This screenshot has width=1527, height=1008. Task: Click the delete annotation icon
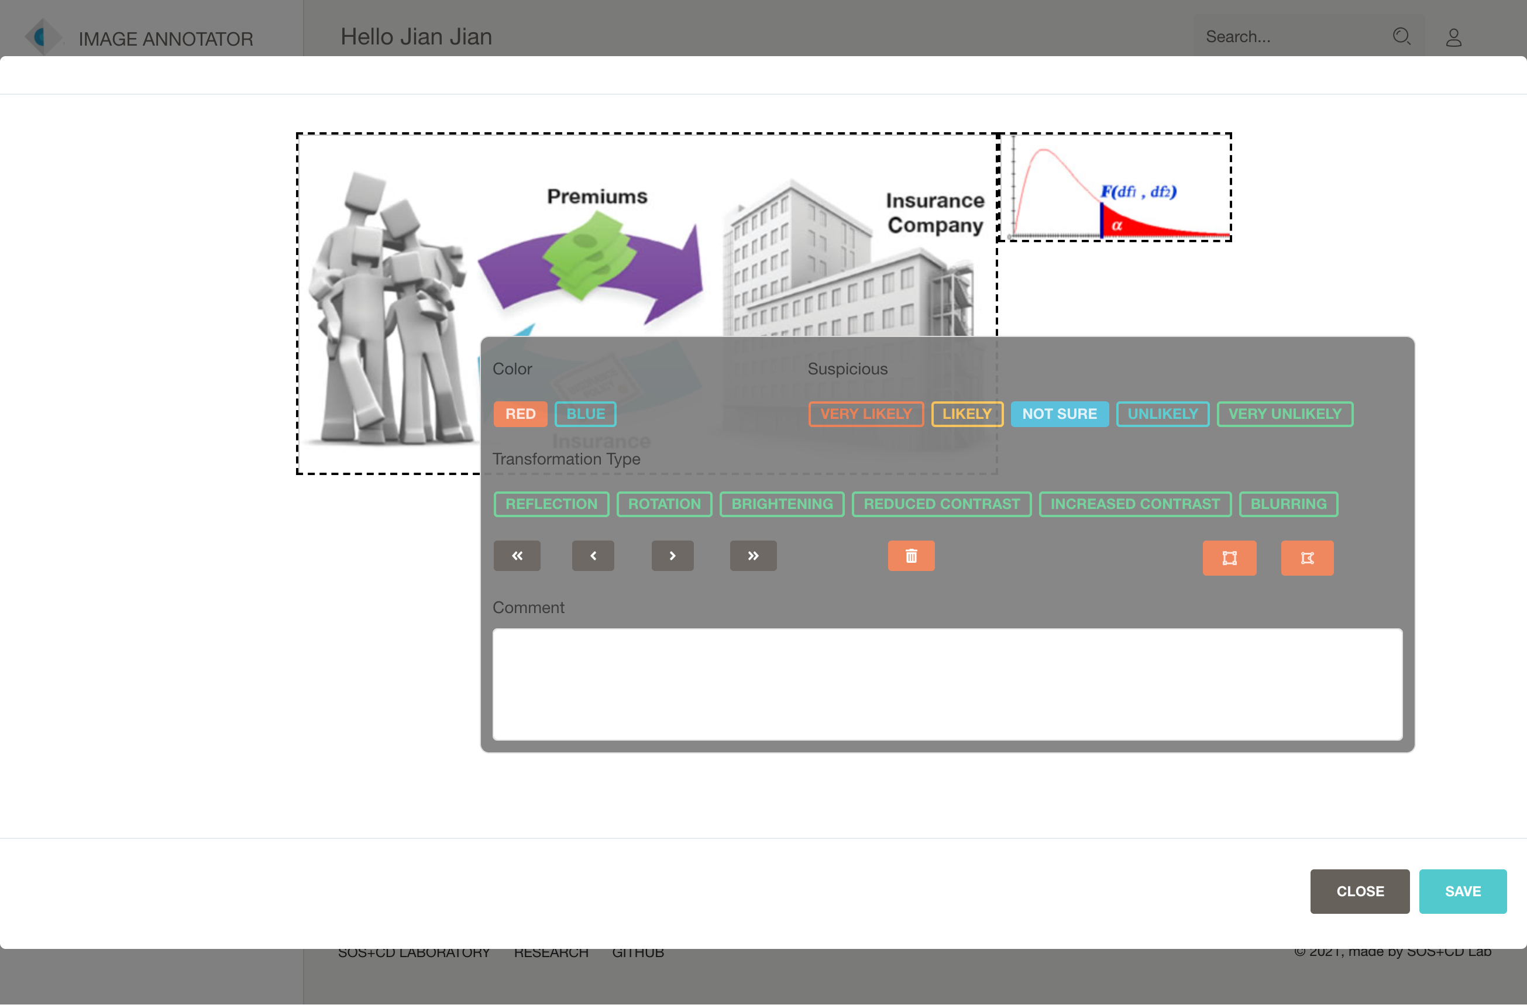pyautogui.click(x=912, y=555)
